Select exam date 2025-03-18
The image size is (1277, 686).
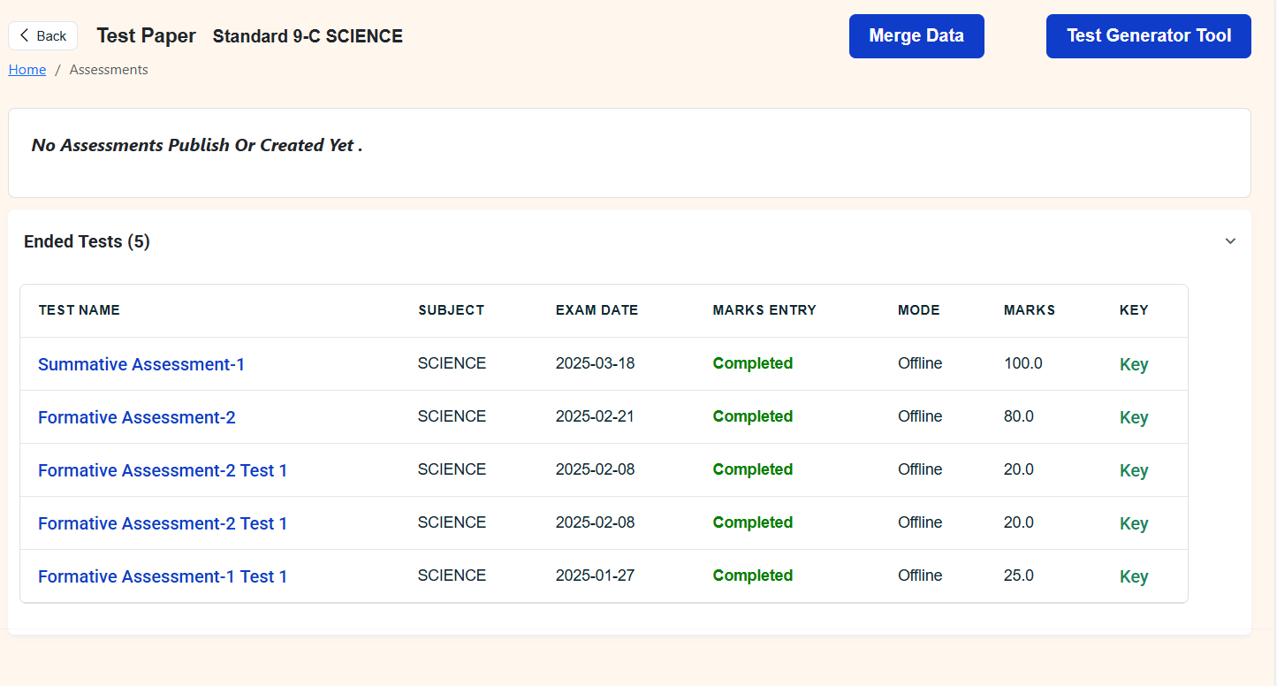595,363
